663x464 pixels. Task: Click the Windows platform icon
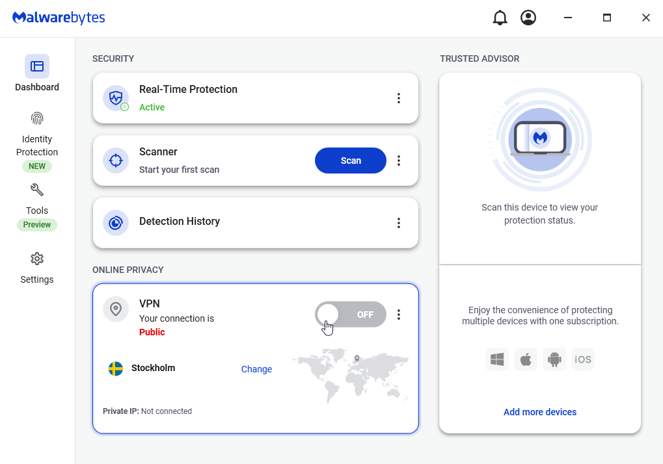click(497, 359)
